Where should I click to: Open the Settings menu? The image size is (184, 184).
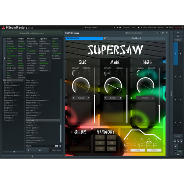point(160,28)
